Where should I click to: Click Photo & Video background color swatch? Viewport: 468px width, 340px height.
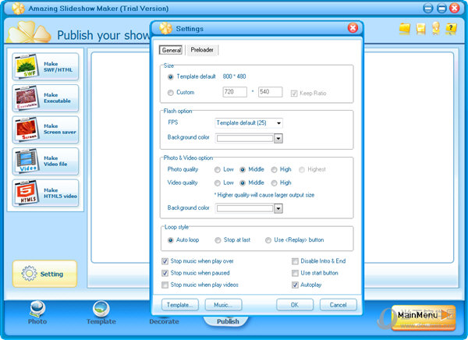245,209
